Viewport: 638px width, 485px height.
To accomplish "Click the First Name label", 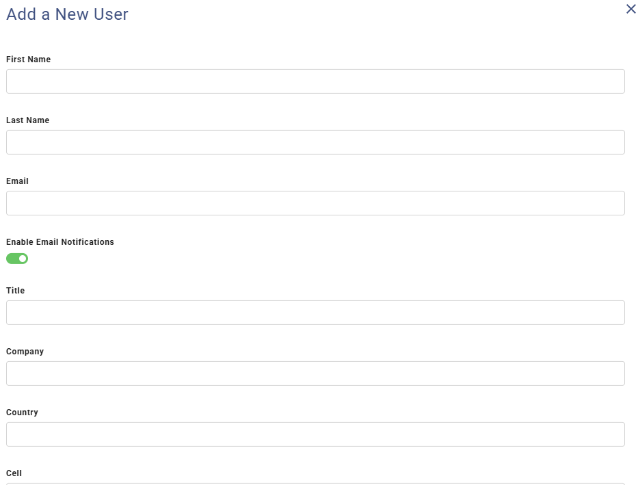I will 28,59.
